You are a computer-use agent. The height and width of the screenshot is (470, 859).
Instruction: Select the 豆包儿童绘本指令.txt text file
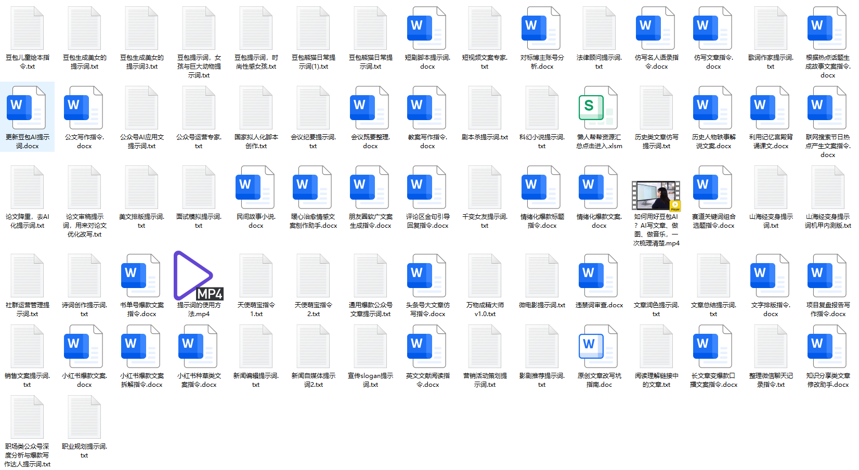[x=27, y=29]
